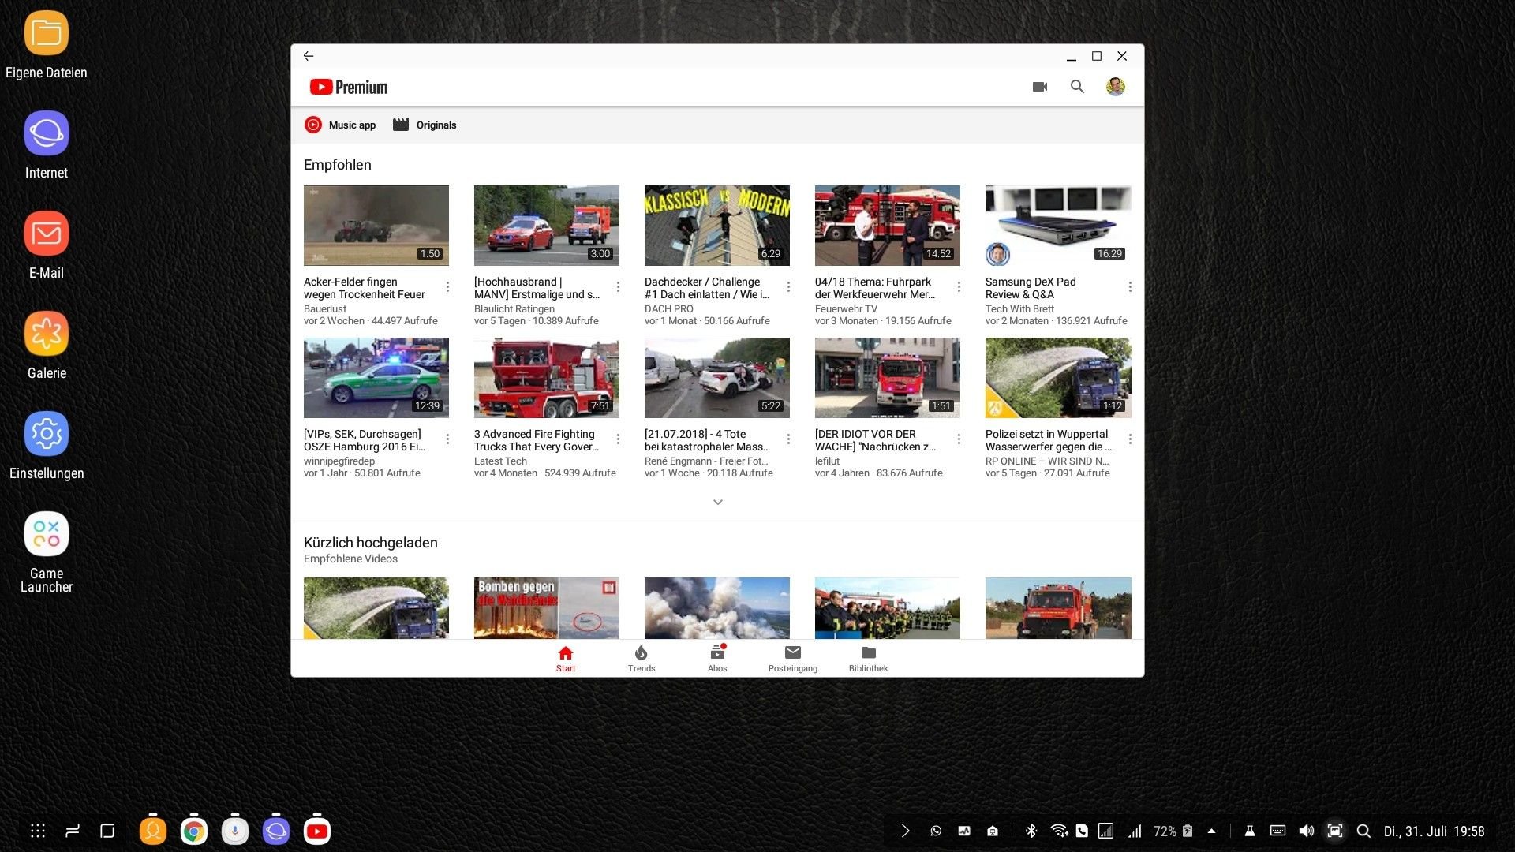Open the Wi-Fi status icon
The image size is (1515, 852).
pos(1059,831)
